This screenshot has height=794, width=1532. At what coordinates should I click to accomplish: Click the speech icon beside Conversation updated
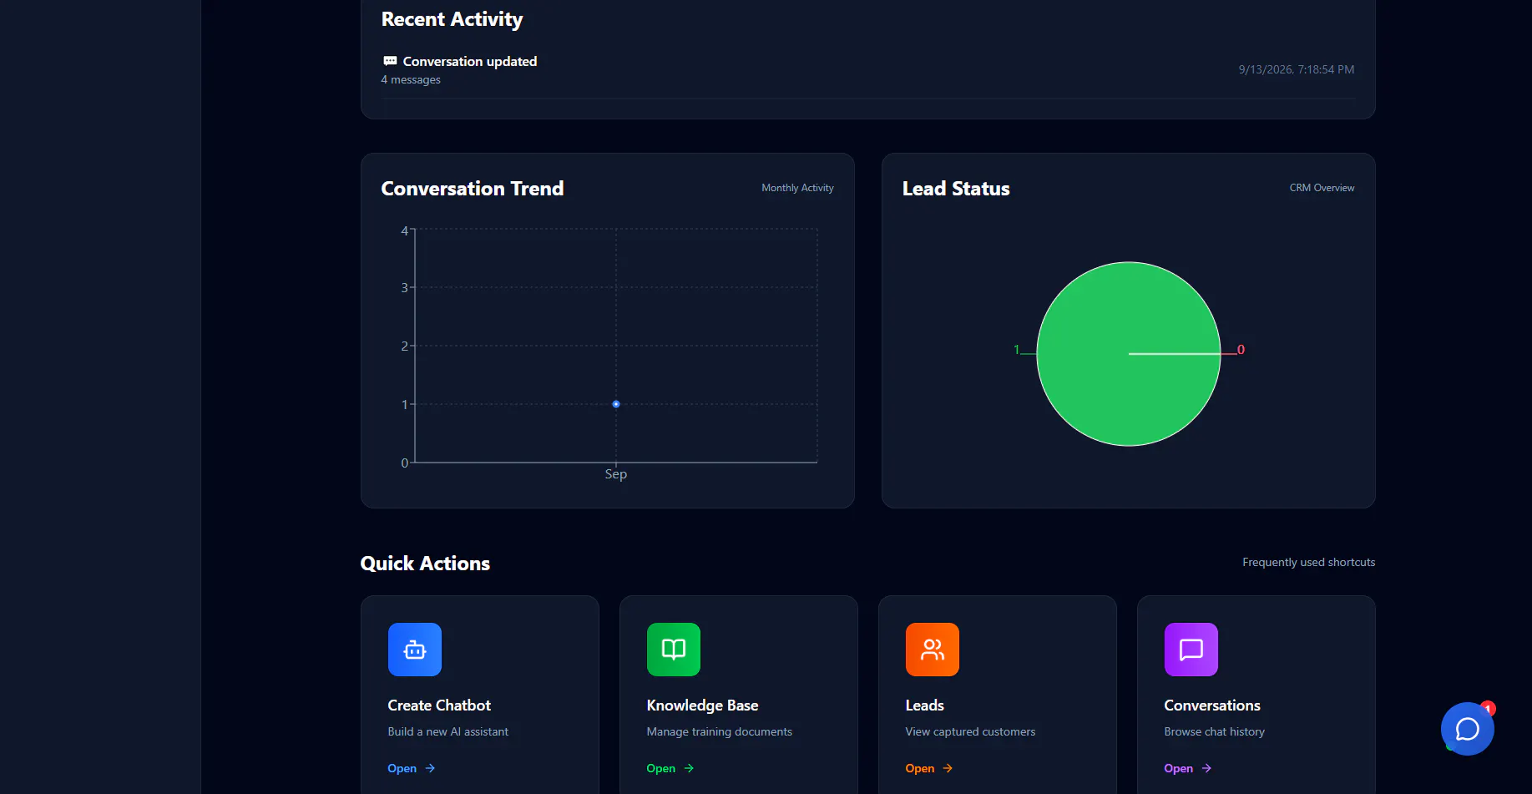(390, 61)
